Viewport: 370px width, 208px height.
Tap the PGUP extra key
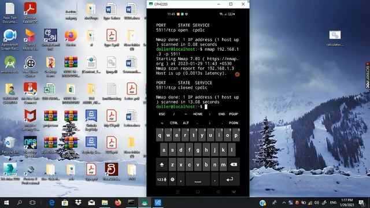234,114
